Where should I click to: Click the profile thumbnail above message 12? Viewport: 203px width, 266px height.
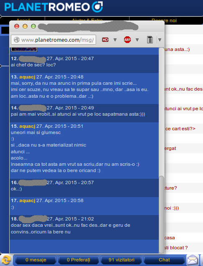click(x=24, y=49)
